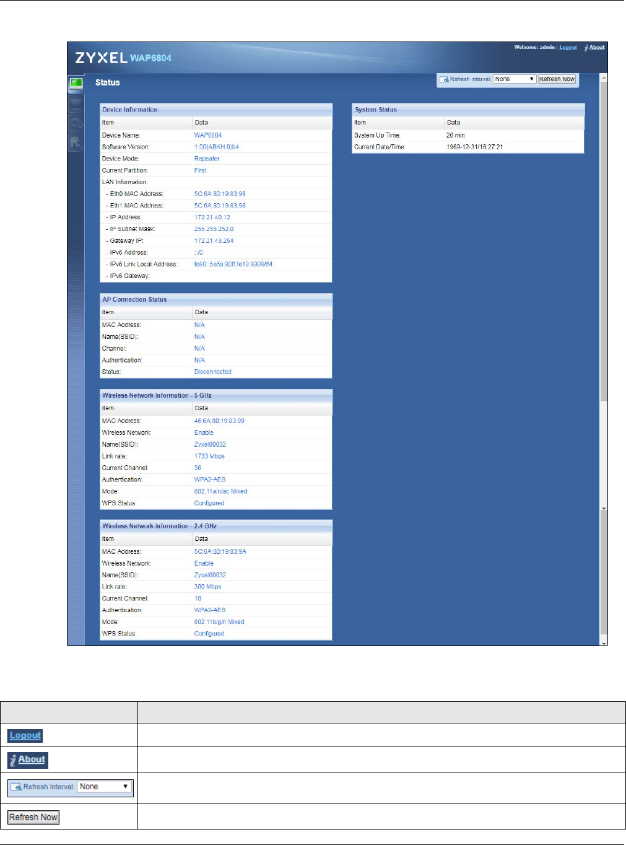The image size is (626, 845).
Task: Click 2.4 GHz MAC address 5C:6A:80:19:83:9A
Action: click(220, 552)
